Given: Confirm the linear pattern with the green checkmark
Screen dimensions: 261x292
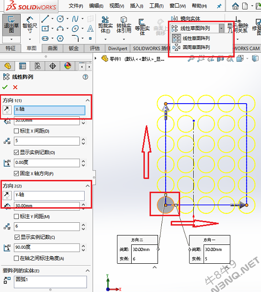Looking at the screenshot, I should coord(5,87).
